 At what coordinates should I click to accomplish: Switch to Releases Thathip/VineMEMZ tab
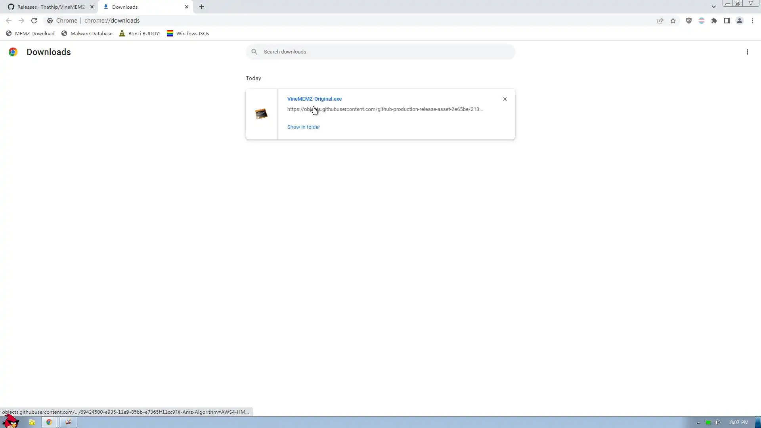(x=51, y=7)
